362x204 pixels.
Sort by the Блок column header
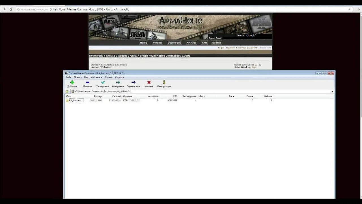[232, 96]
